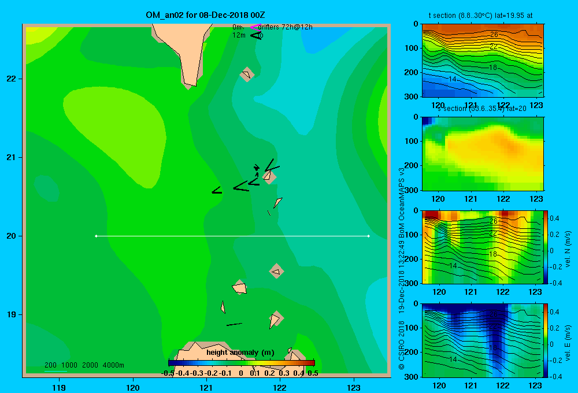Click latitude 22 tick label on main map
The width and height of the screenshot is (578, 393).
12,79
